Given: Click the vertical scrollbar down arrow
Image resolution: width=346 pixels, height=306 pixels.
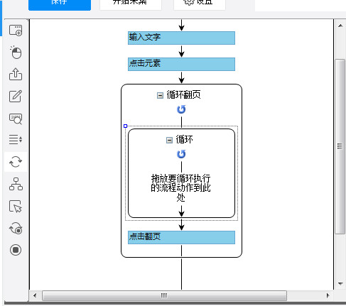Looking at the screenshot, I should click(x=340, y=283).
